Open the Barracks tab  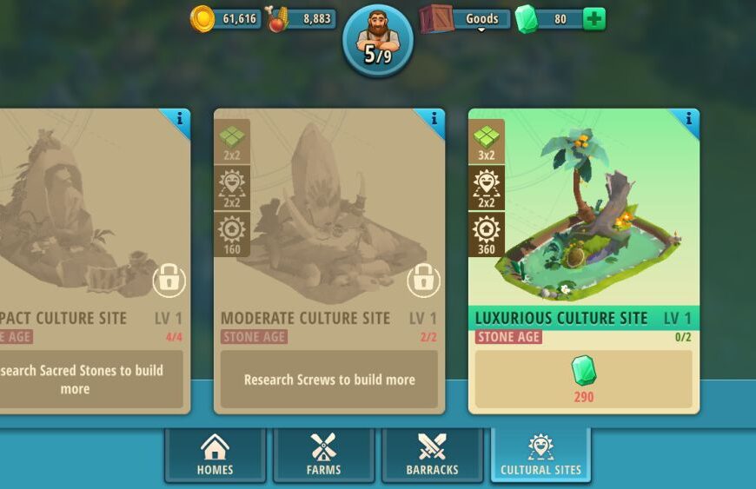[432, 454]
